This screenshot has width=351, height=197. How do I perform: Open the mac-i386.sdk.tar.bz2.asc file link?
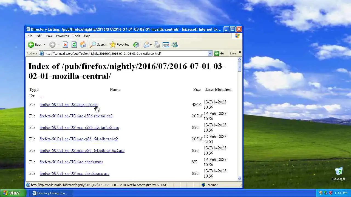click(x=79, y=128)
